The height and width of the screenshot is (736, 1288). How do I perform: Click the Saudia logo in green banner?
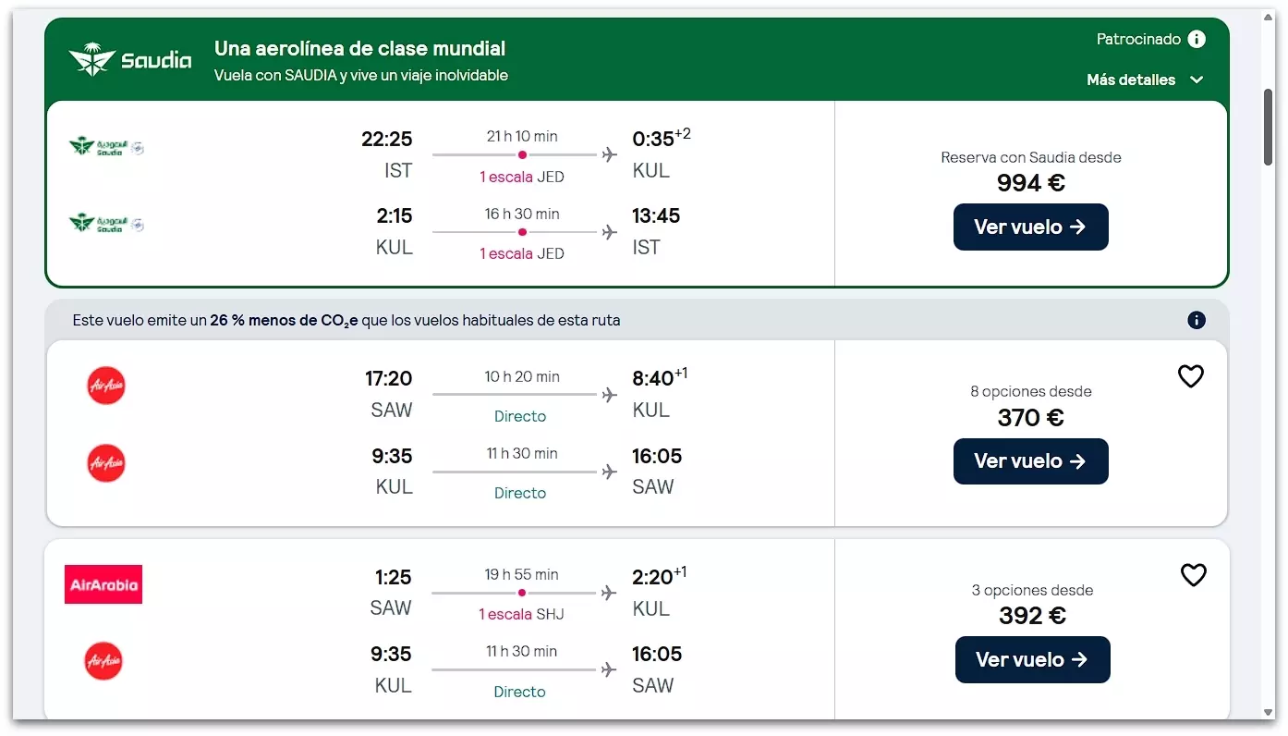[x=129, y=60]
